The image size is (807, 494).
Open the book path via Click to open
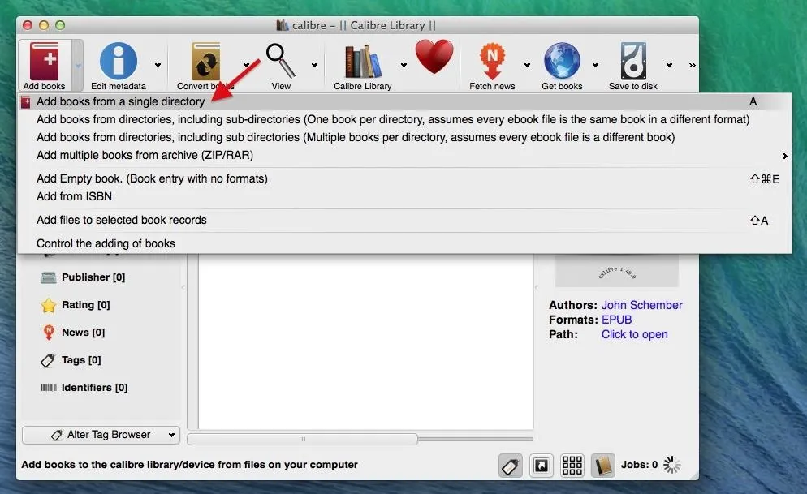635,335
